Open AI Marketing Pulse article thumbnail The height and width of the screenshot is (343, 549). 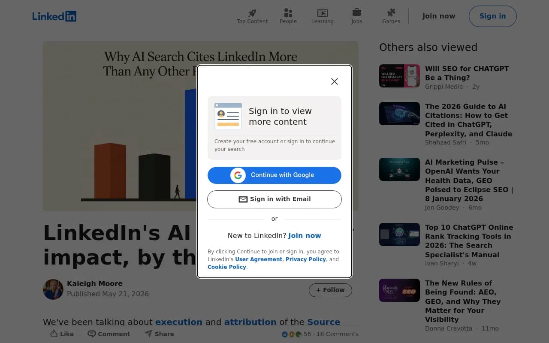coord(399,169)
